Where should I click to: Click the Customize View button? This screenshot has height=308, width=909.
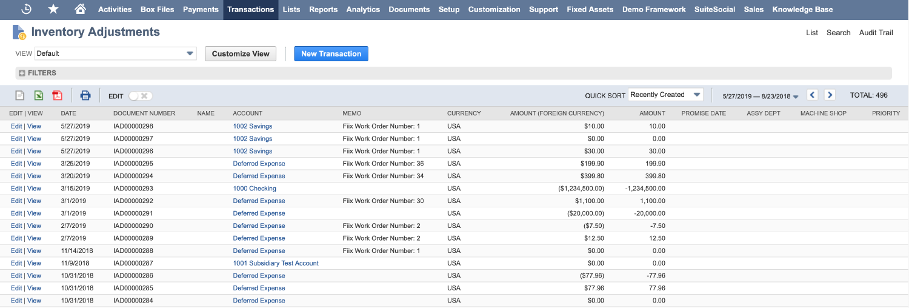coord(241,53)
